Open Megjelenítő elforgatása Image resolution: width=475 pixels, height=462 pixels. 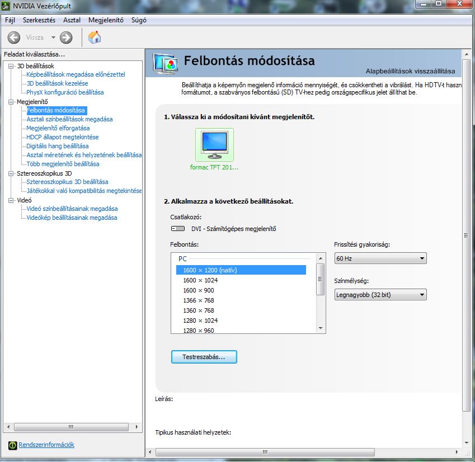point(58,128)
